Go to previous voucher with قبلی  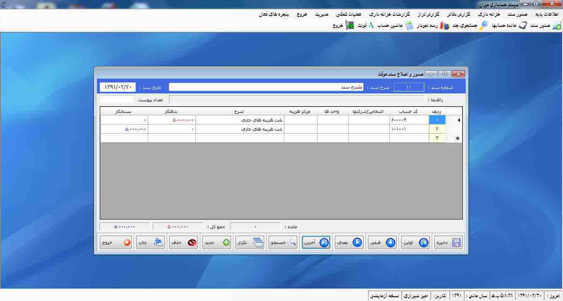(x=382, y=243)
